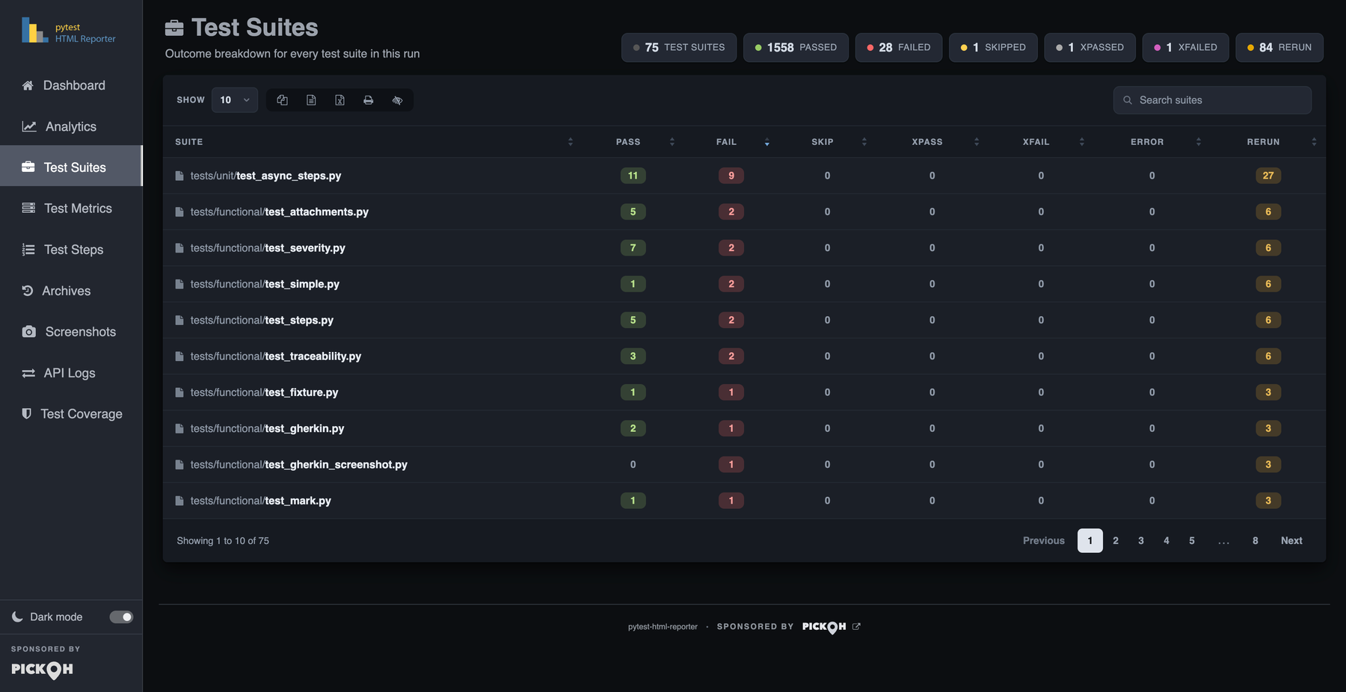Sort by XFail column arrows

[x=1082, y=142]
